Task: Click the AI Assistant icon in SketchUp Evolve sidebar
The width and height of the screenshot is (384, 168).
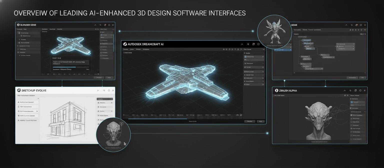Action: [x=18, y=102]
